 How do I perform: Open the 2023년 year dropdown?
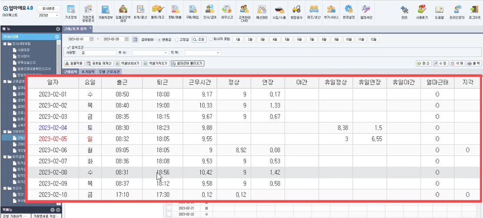[48, 15]
